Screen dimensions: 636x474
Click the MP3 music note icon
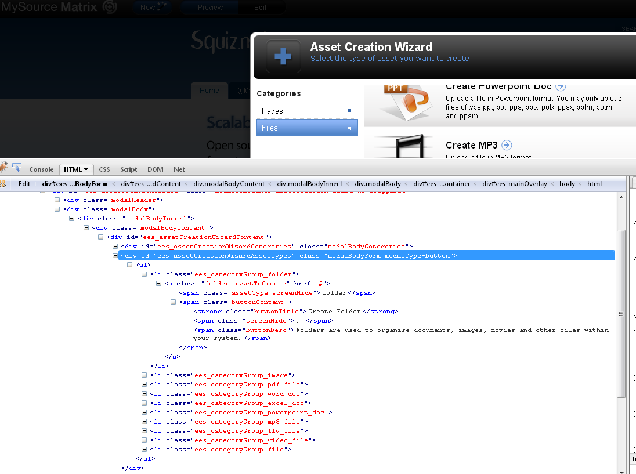click(x=402, y=148)
